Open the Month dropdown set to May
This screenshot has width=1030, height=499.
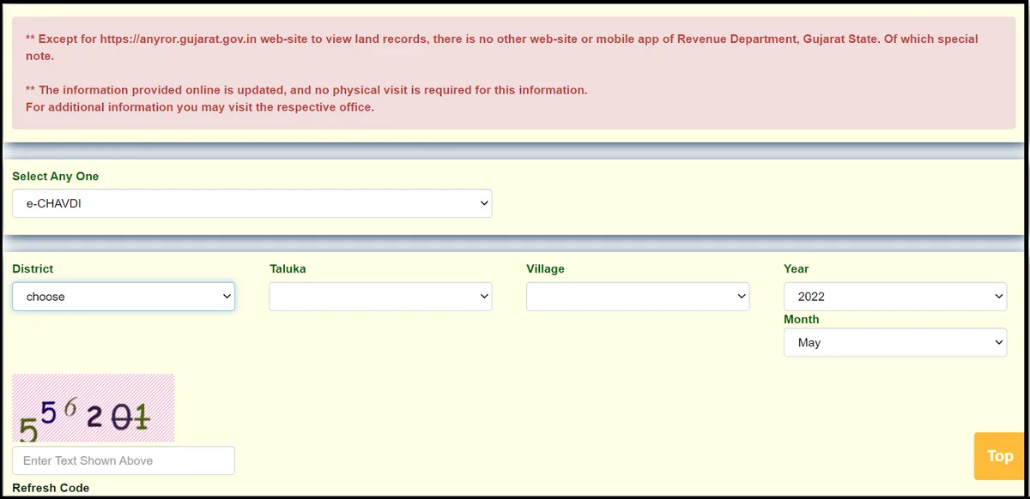(894, 342)
